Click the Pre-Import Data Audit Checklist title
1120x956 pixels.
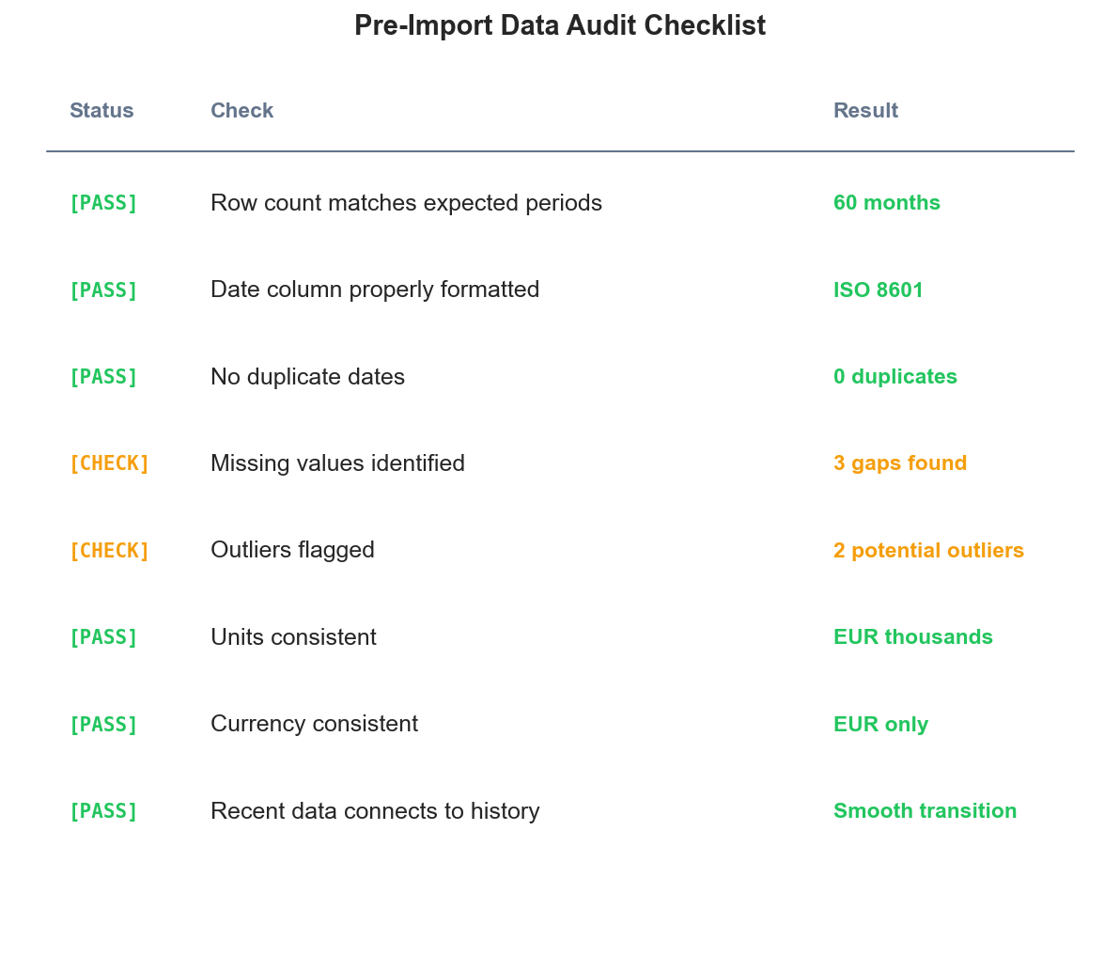click(x=560, y=26)
